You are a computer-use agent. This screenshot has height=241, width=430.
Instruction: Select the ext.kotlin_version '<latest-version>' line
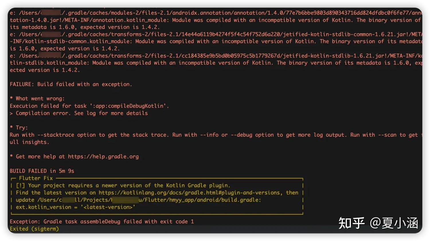[x=75, y=207]
